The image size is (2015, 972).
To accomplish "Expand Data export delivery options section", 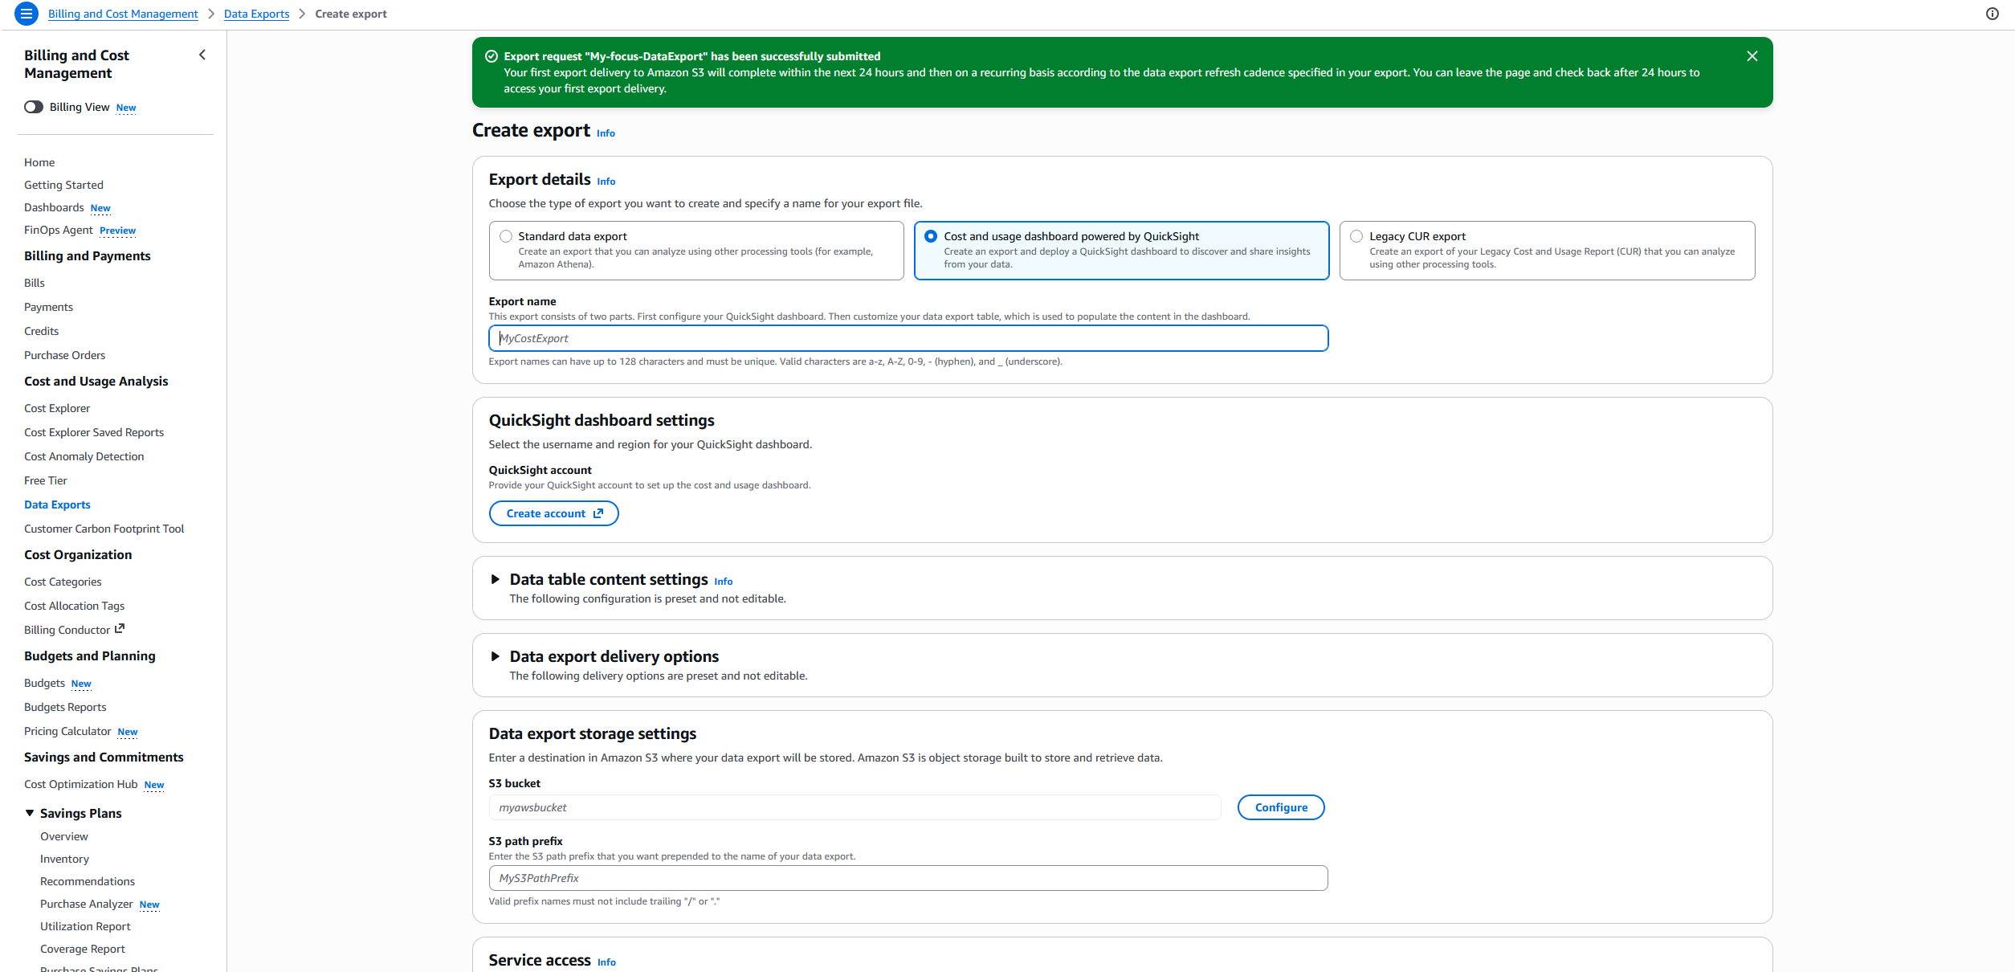I will click(496, 656).
